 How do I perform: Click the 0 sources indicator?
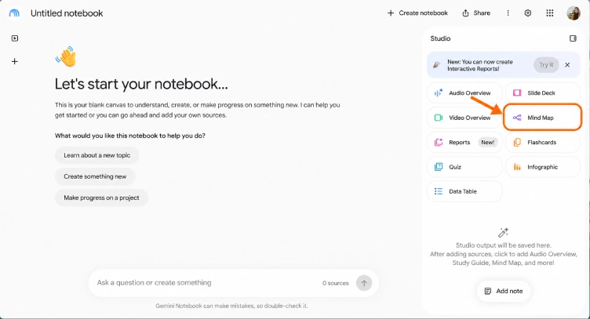click(x=335, y=283)
